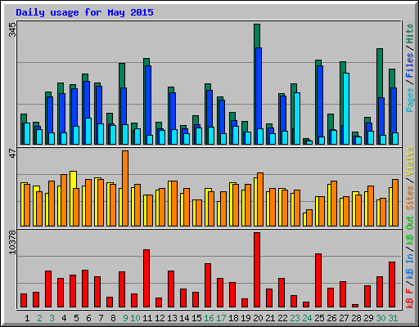
Task: Click the 345 axis value
Action: click(x=12, y=29)
